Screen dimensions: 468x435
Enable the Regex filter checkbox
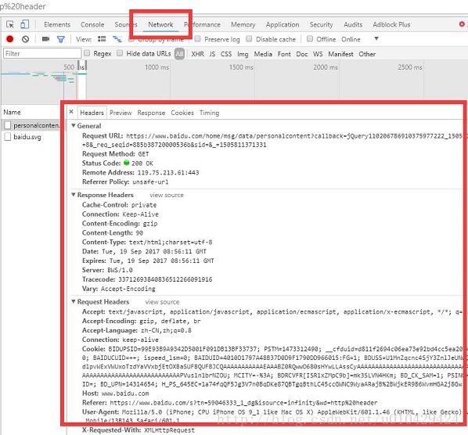pos(87,53)
